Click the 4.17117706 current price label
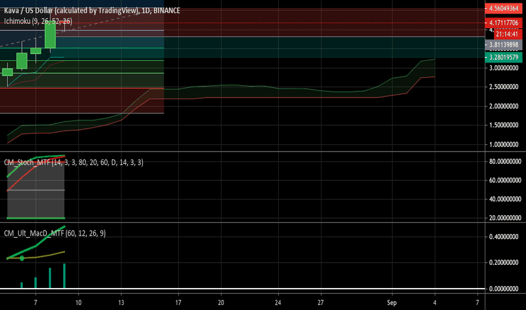This screenshot has height=310, width=526. [x=503, y=23]
